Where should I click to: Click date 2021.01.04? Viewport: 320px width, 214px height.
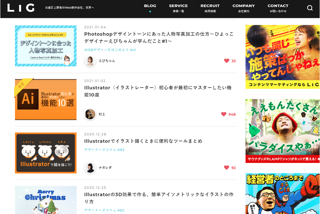click(95, 27)
